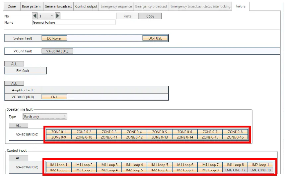
Task: Open the No. dropdown showing 3
Action: pyautogui.click(x=46, y=16)
